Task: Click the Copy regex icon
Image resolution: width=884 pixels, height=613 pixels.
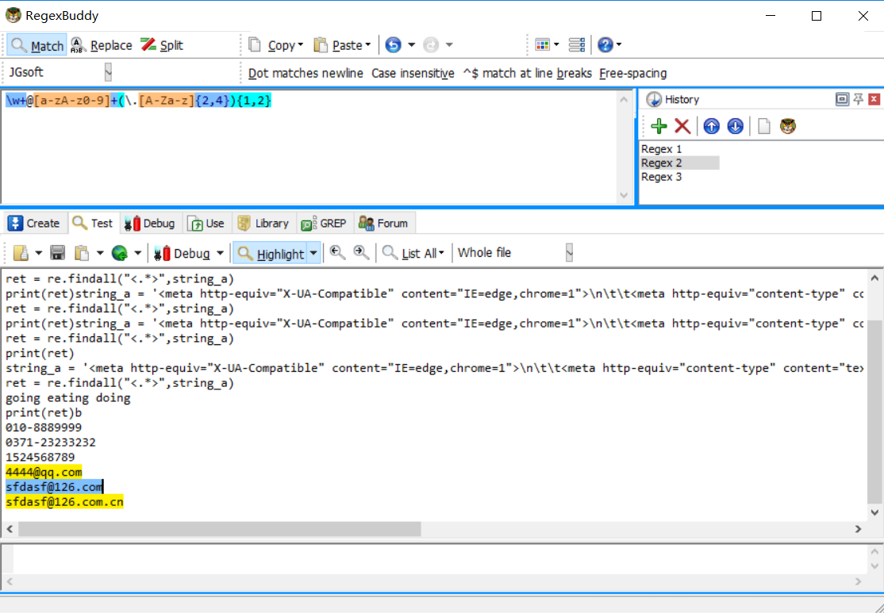Action: (256, 45)
